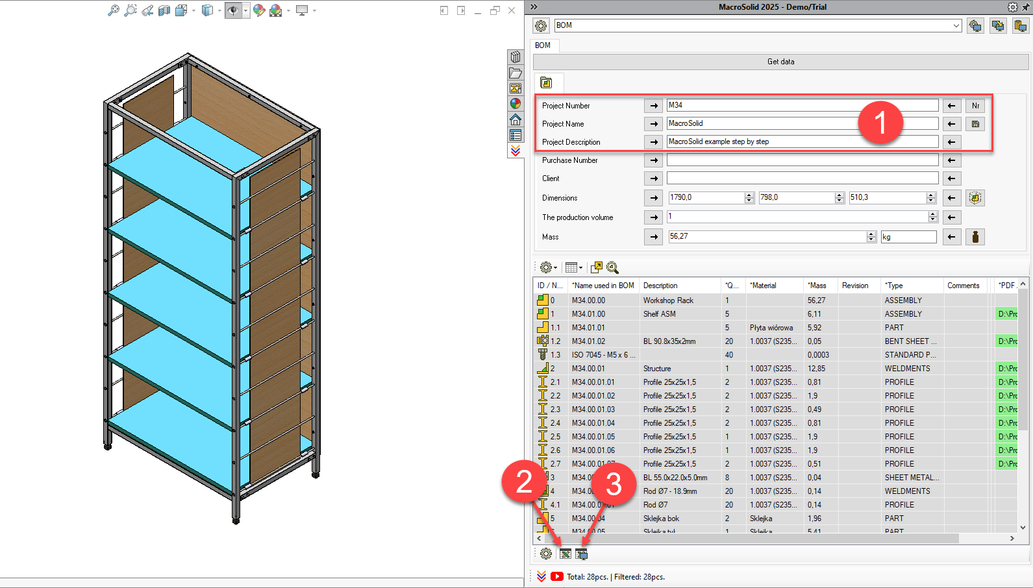Open the Edit Appearance icon

pyautogui.click(x=259, y=10)
